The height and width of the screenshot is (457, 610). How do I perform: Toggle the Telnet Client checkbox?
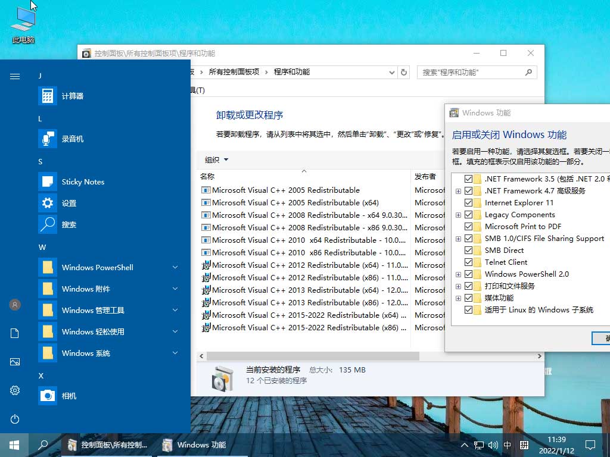tap(468, 262)
